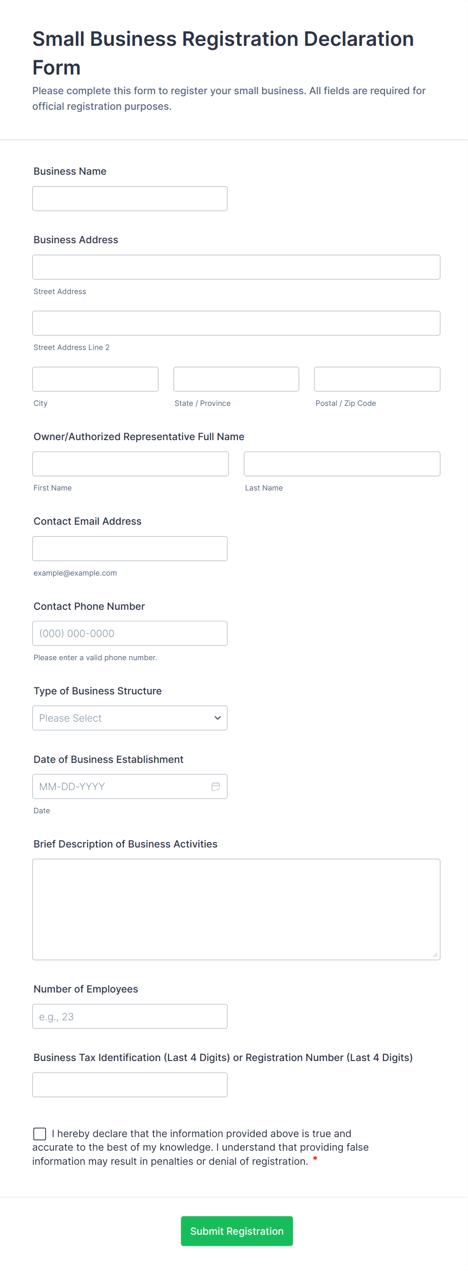Click the Submit Registration button

click(x=237, y=1231)
